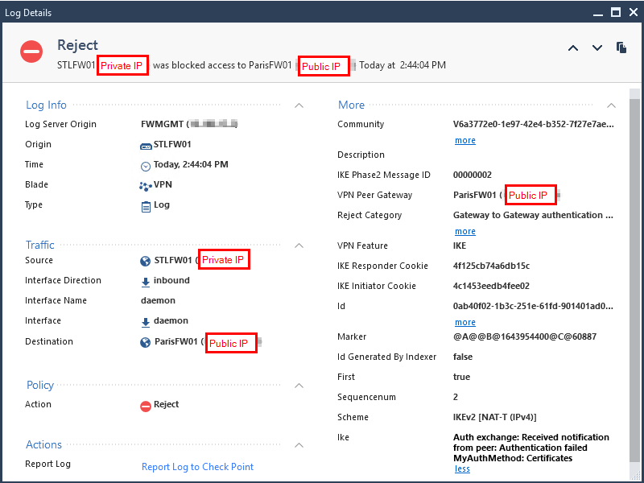
Task: Collapse the Log Info section
Action: coord(299,105)
